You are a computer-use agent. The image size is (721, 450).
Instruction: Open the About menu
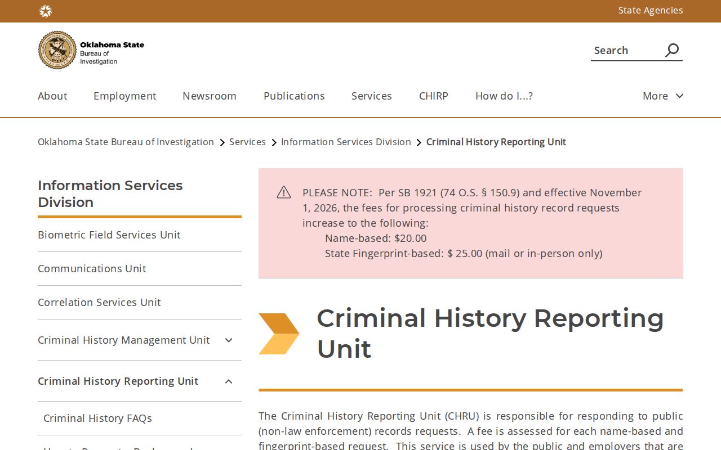coord(52,96)
